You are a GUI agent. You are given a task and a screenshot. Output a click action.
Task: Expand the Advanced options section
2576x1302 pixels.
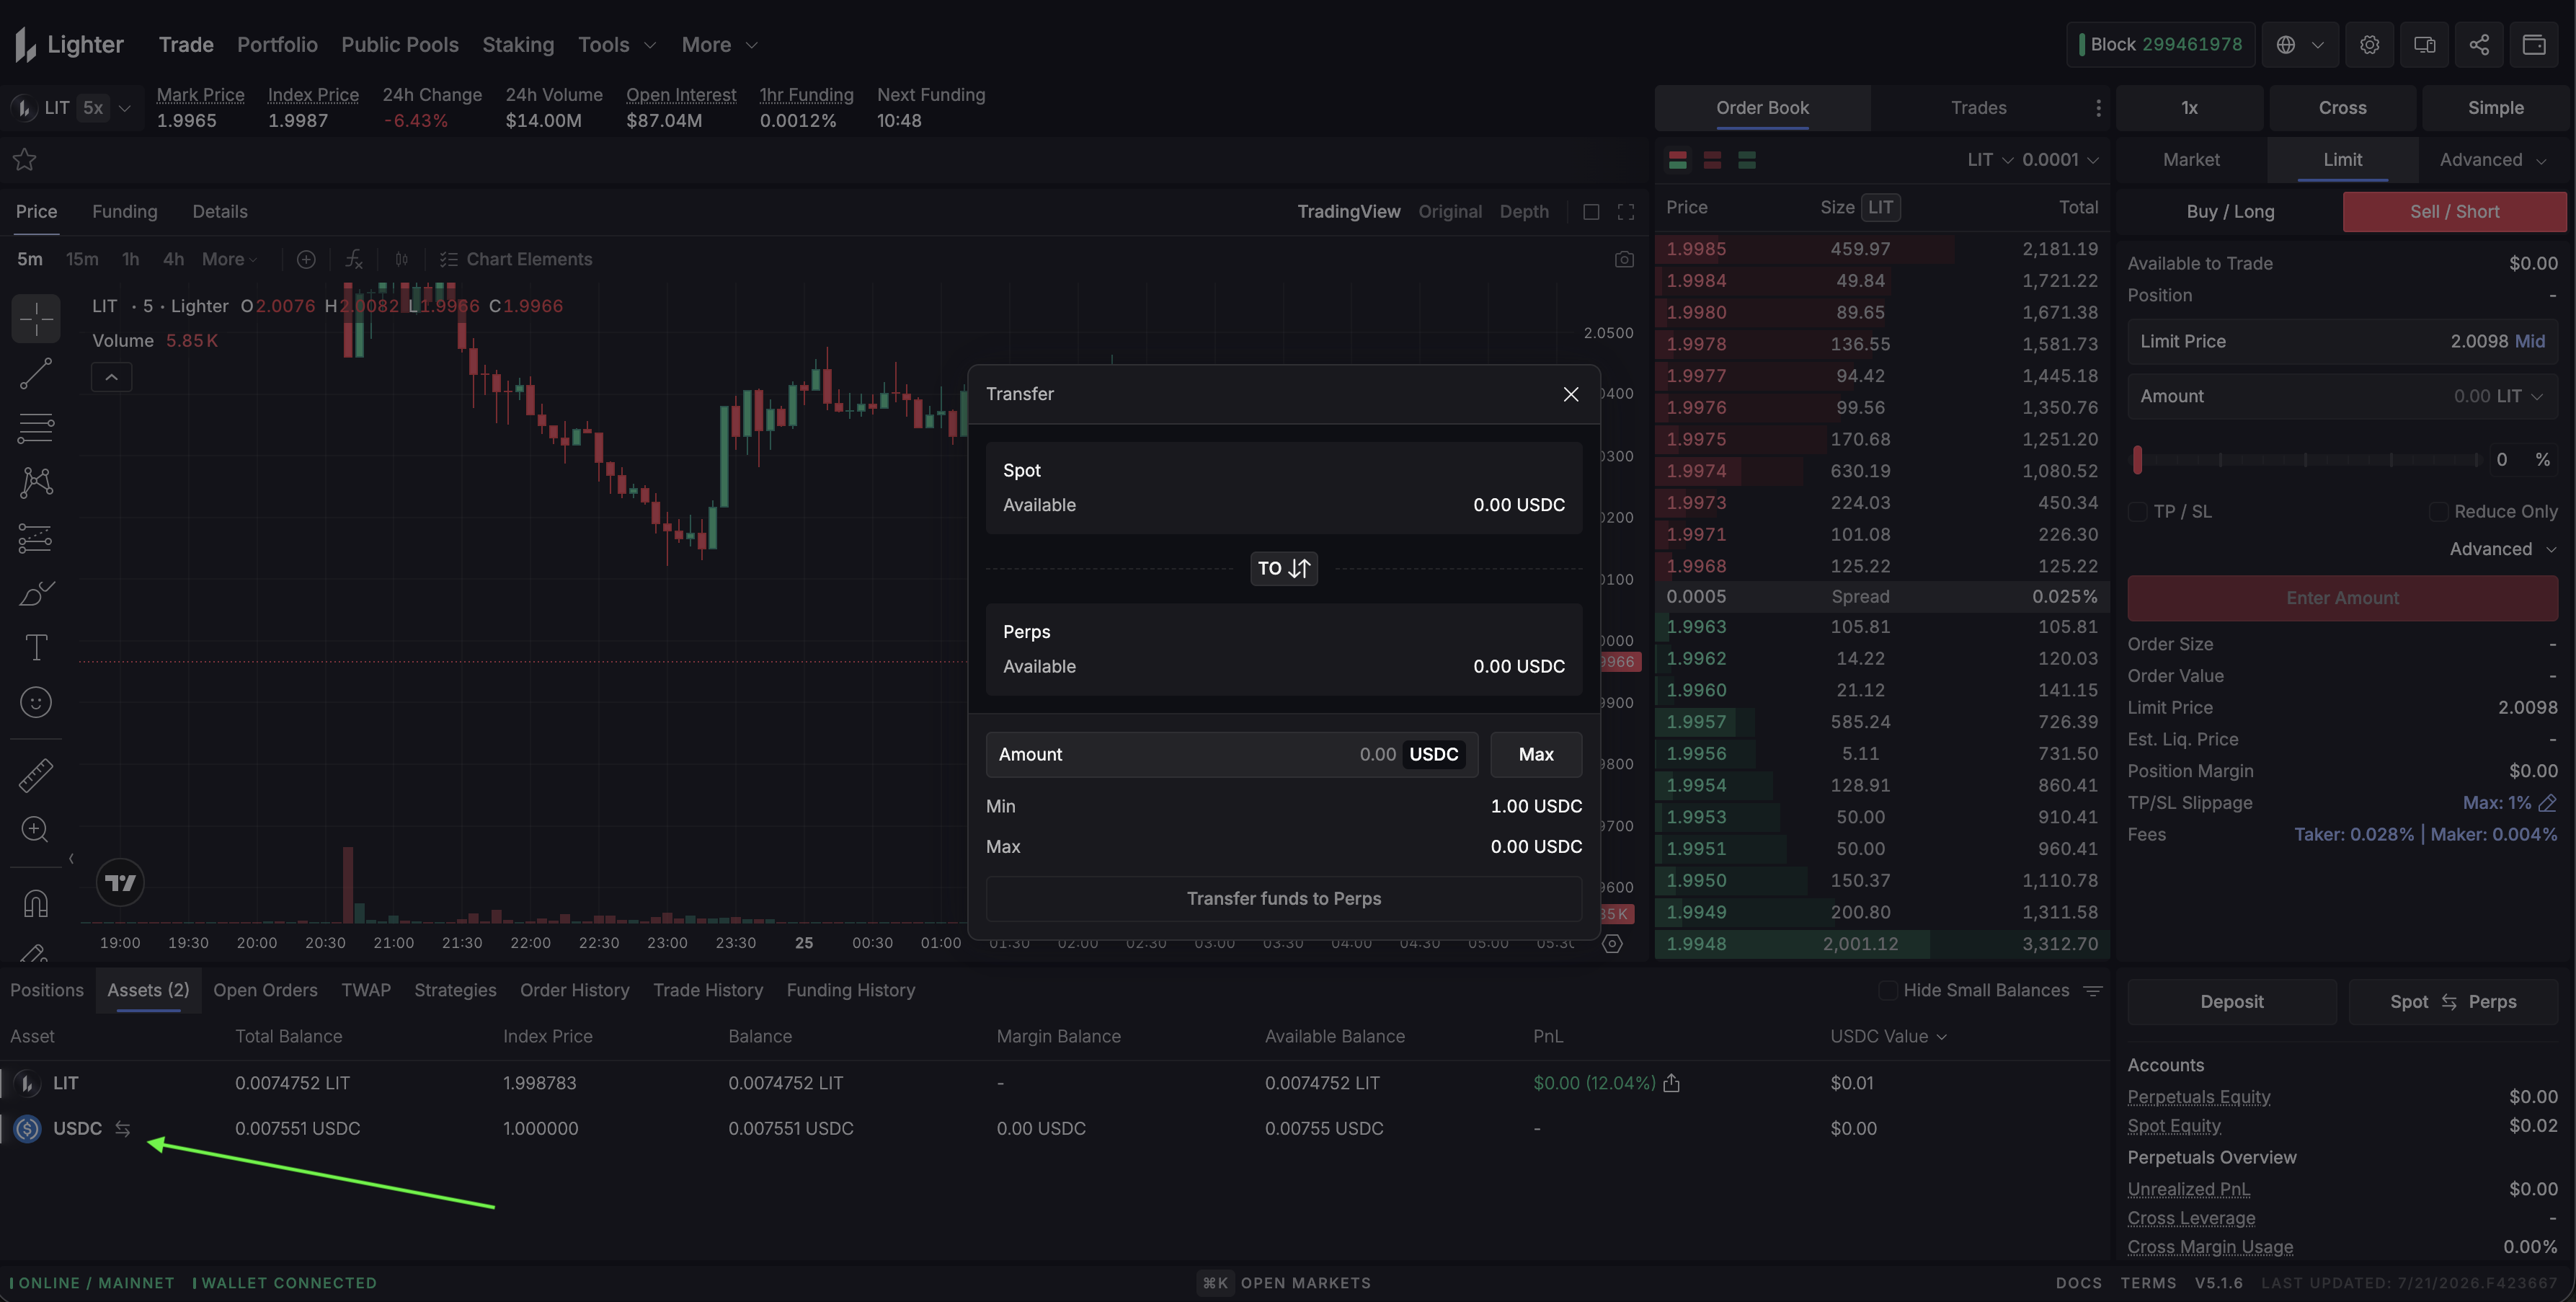click(2503, 550)
